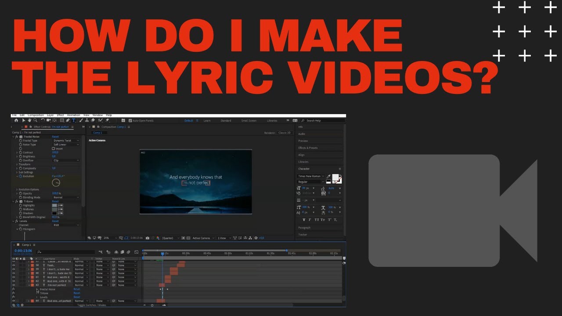Select the Eraser tool
Image resolution: width=562 pixels, height=316 pixels.
(93, 120)
